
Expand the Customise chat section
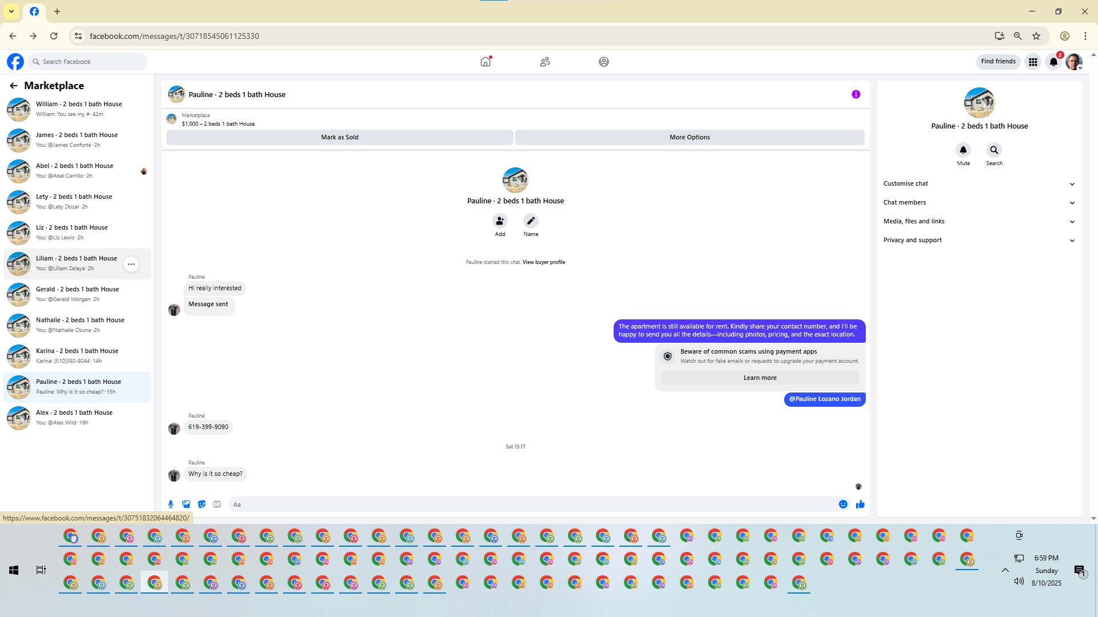979,184
